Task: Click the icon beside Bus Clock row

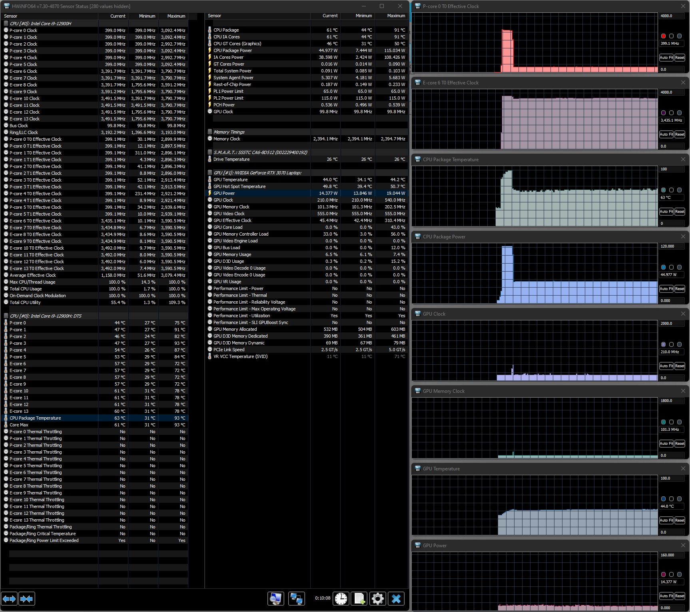Action: tap(6, 126)
